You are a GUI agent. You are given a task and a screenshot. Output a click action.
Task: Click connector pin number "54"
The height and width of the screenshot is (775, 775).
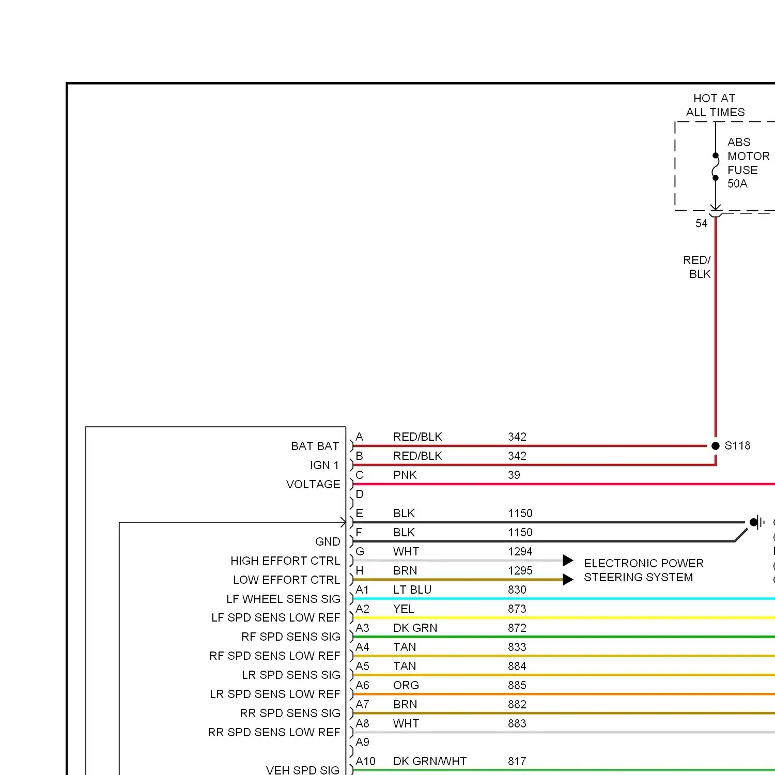701,224
